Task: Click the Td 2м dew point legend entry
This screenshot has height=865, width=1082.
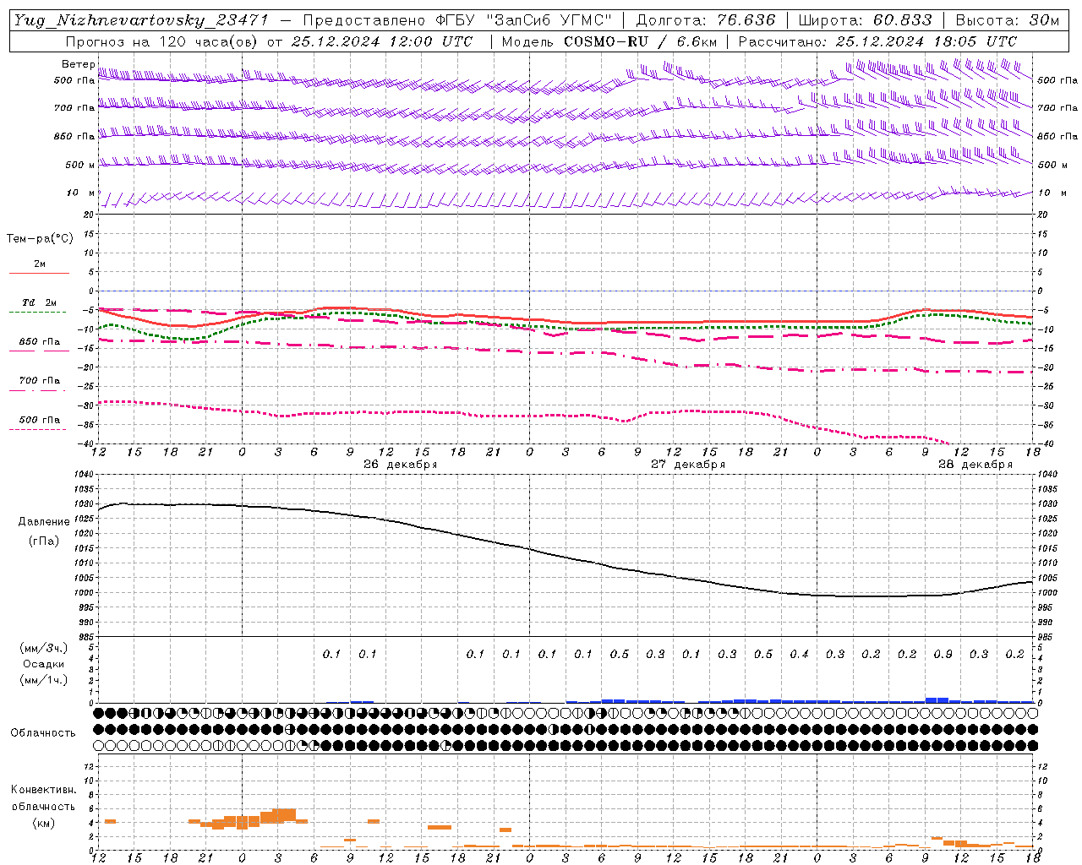Action: click(x=39, y=302)
